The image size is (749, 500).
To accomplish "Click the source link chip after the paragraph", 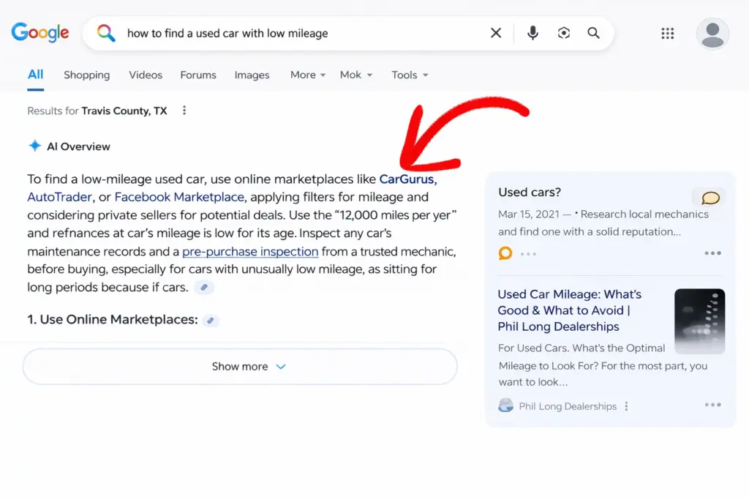I will (204, 288).
